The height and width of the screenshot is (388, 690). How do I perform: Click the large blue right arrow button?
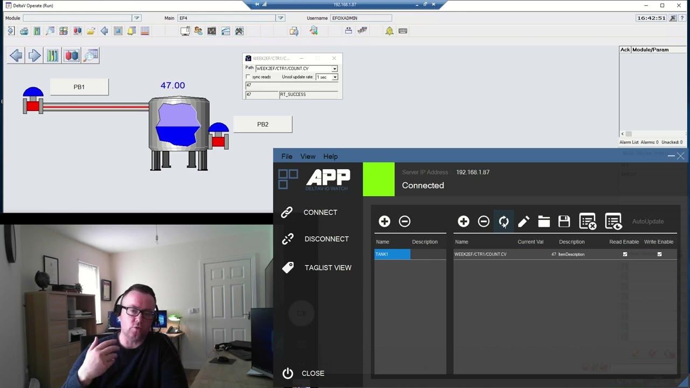tap(34, 56)
